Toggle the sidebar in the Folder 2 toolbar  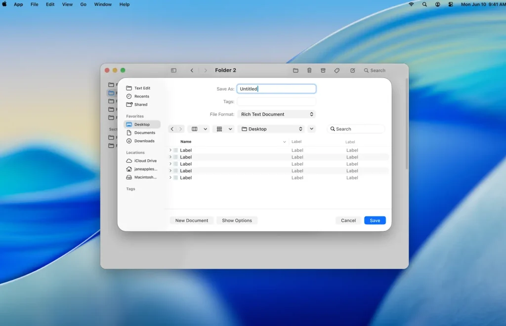tap(173, 71)
